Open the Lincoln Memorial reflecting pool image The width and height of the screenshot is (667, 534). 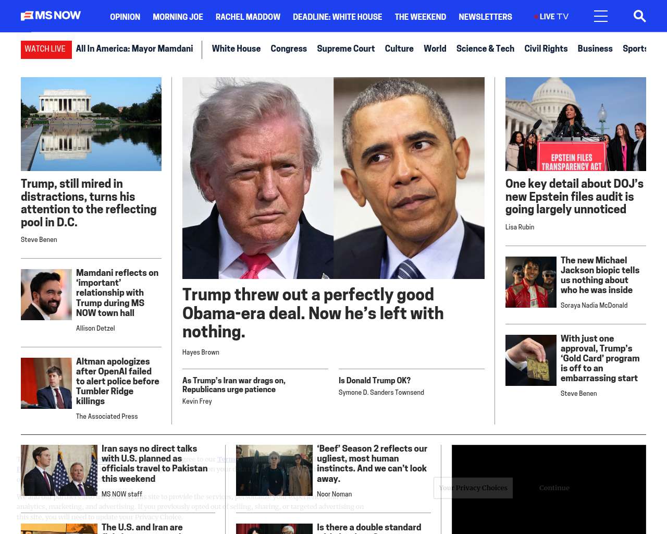(x=91, y=124)
